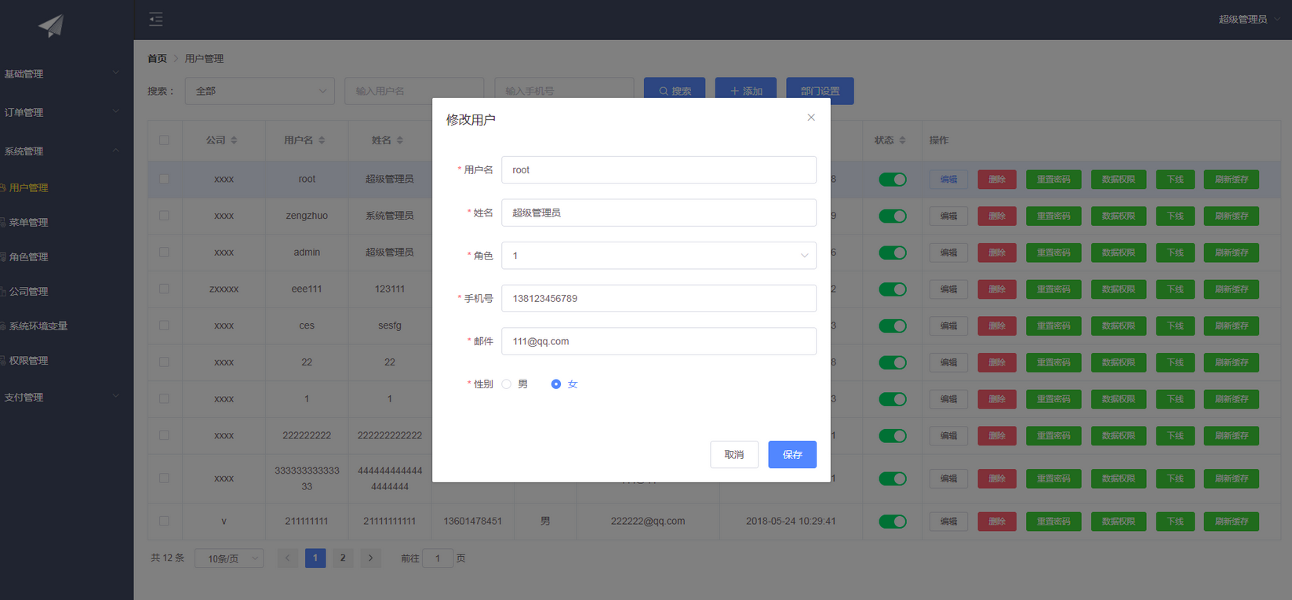Screen dimensions: 1292x600
Task: Click 编辑 for the zengzhuo row
Action: tap(948, 216)
